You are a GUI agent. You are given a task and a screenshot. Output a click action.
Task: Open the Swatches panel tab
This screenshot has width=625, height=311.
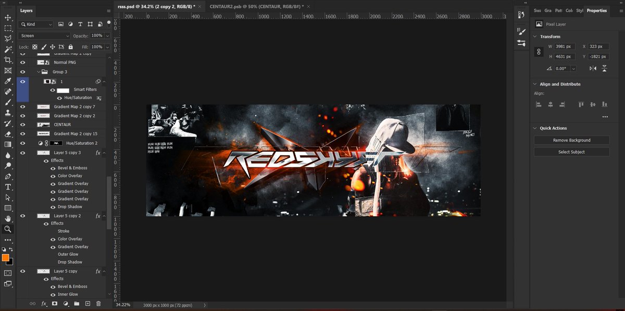pyautogui.click(x=537, y=10)
